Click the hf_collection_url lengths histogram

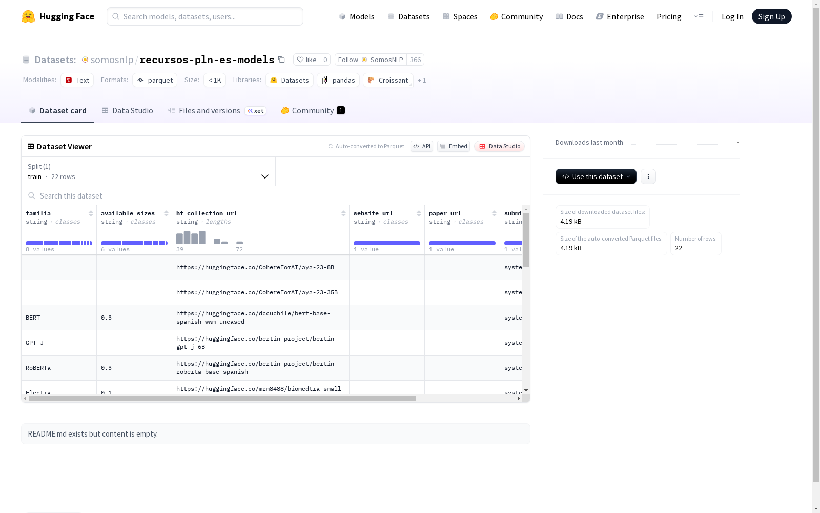210,238
